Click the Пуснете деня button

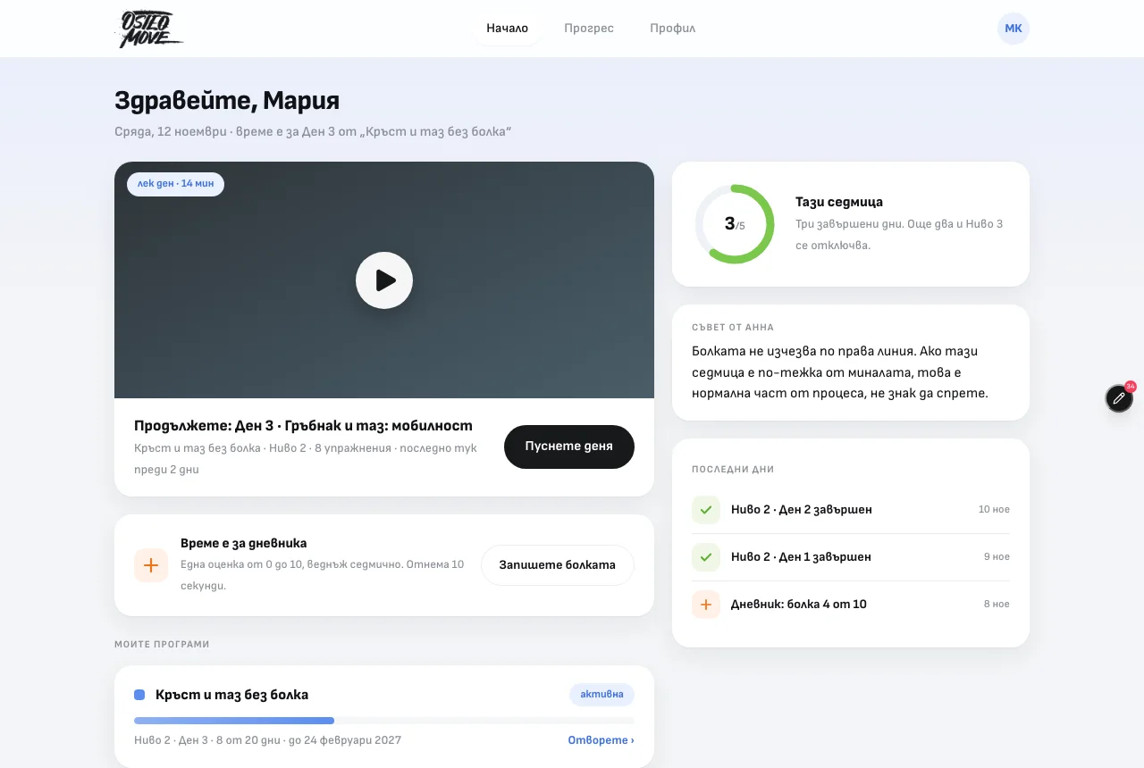(569, 447)
